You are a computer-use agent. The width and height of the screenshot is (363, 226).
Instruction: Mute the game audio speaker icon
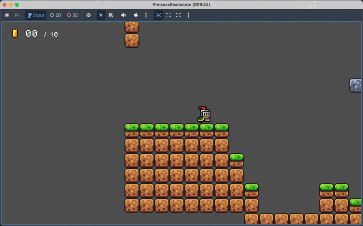(123, 15)
